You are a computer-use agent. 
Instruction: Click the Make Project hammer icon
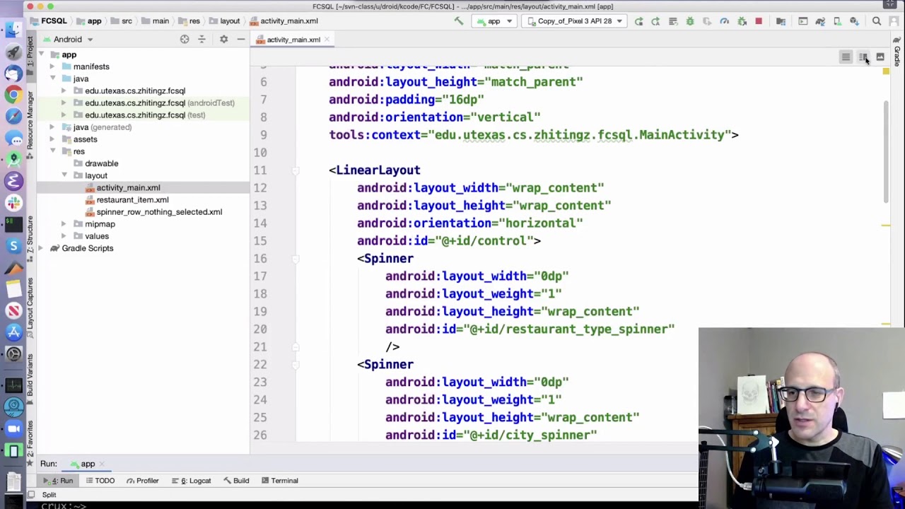[x=458, y=21]
